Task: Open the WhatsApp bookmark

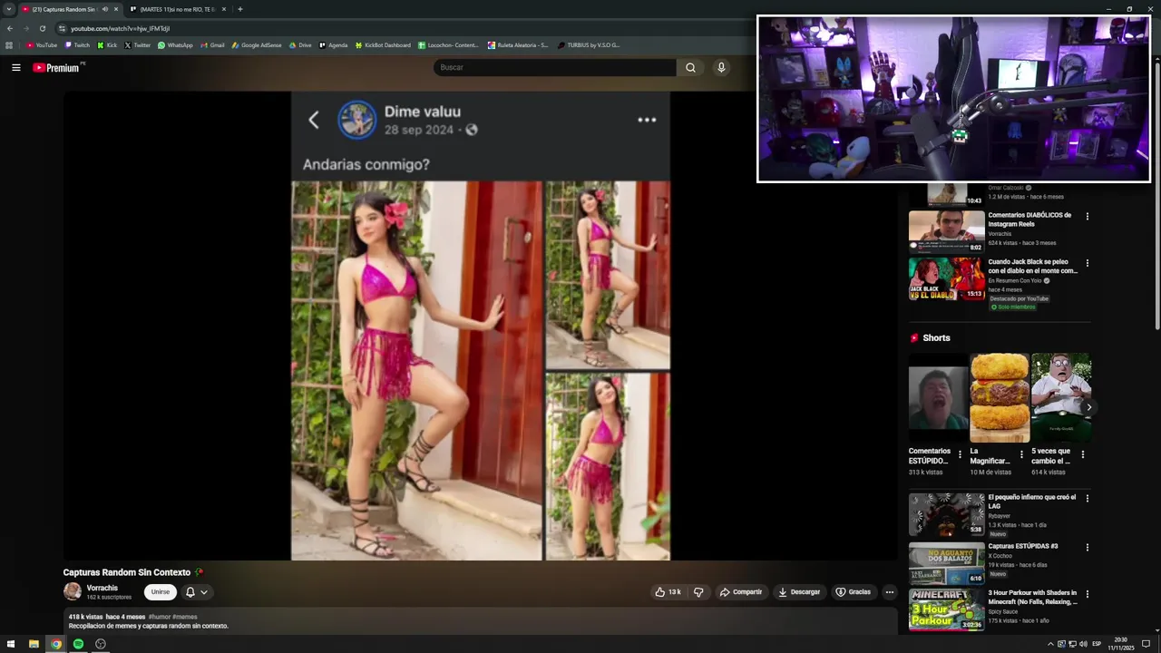Action: (x=175, y=44)
